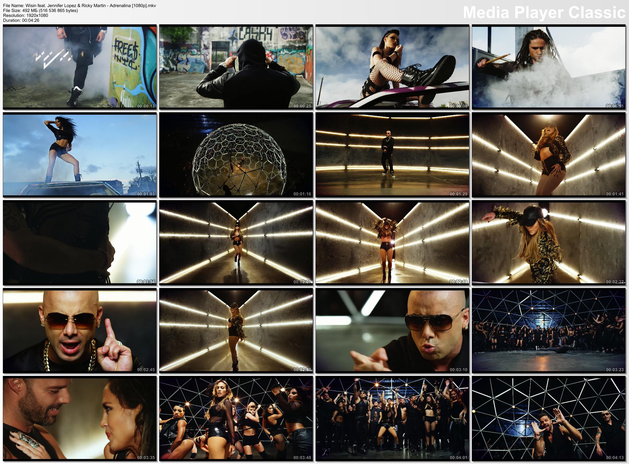Screen dimensions: 629x464
Task: Select the dancer on car frame 00:01:03
Action: click(80, 155)
